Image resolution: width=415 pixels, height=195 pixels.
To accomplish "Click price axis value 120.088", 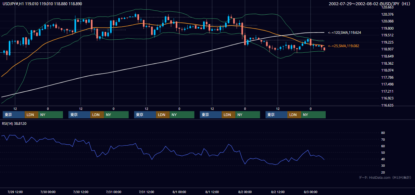I will pos(387,21).
